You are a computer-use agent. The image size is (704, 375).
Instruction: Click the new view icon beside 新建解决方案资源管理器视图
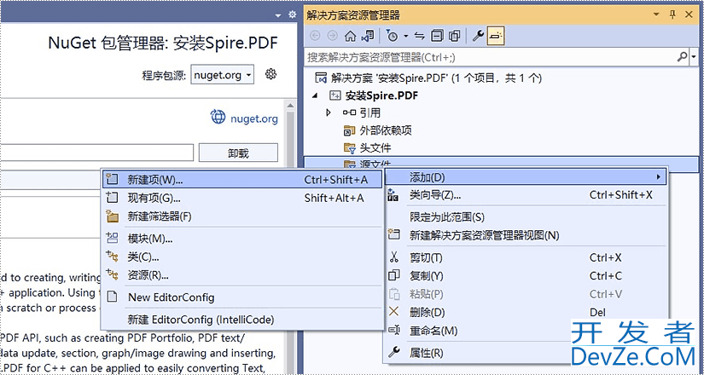click(x=393, y=234)
